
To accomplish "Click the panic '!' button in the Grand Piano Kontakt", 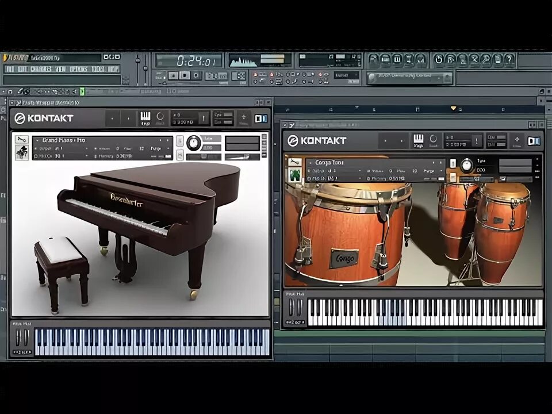I will click(x=204, y=118).
